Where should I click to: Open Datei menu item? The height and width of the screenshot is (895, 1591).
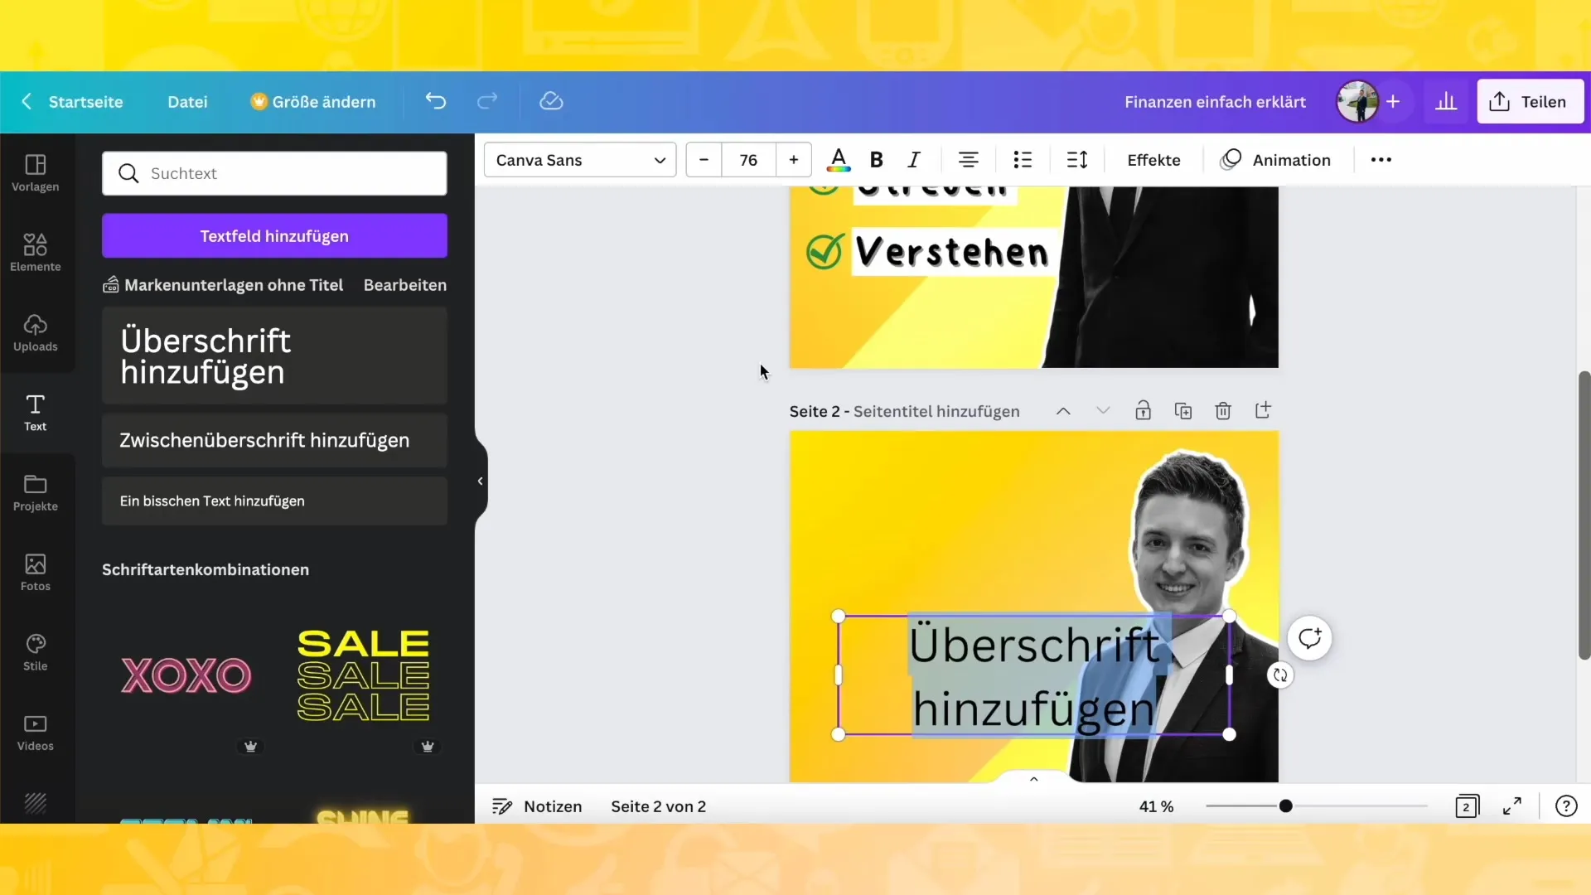(188, 100)
